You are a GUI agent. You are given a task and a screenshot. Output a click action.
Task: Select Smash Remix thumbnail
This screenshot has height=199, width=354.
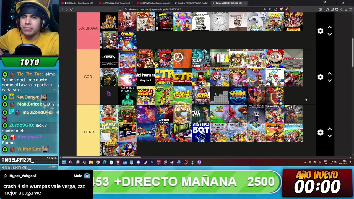[146, 96]
